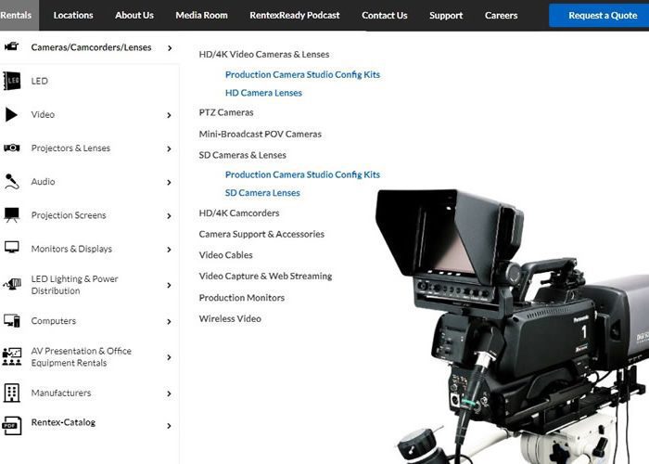The width and height of the screenshot is (649, 464).
Task: Select the Projection Screens label
Action: 69,215
